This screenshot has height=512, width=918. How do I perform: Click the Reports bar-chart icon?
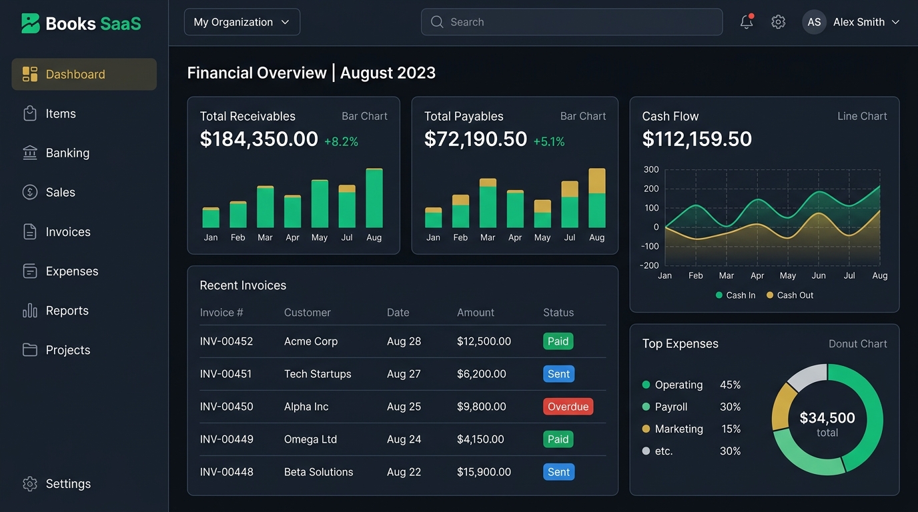(x=30, y=310)
